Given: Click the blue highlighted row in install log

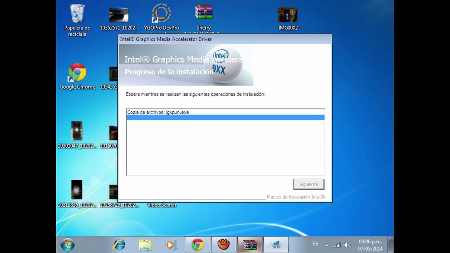Looking at the screenshot, I should coord(225,117).
